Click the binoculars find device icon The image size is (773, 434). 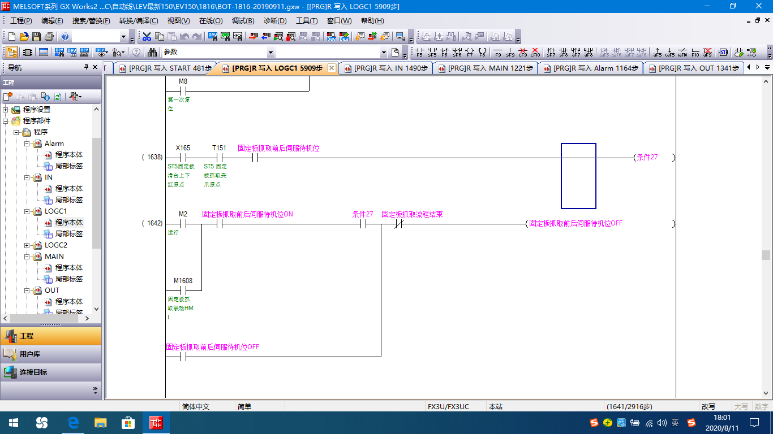[152, 53]
